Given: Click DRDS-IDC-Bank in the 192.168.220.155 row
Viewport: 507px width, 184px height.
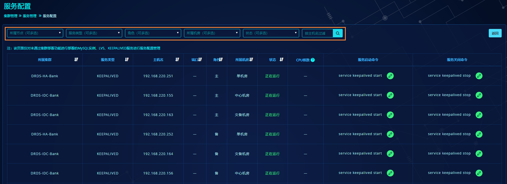Looking at the screenshot, I should point(45,96).
